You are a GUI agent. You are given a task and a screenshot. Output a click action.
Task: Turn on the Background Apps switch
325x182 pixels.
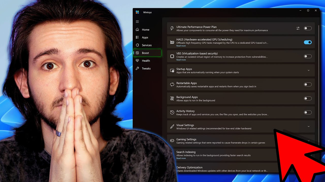pos(308,99)
